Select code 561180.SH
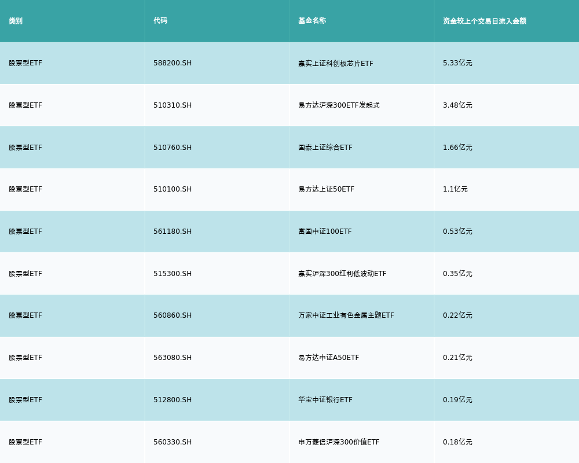 pos(173,231)
